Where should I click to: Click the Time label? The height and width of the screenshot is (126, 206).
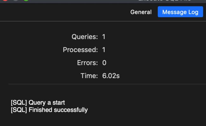coord(89,76)
